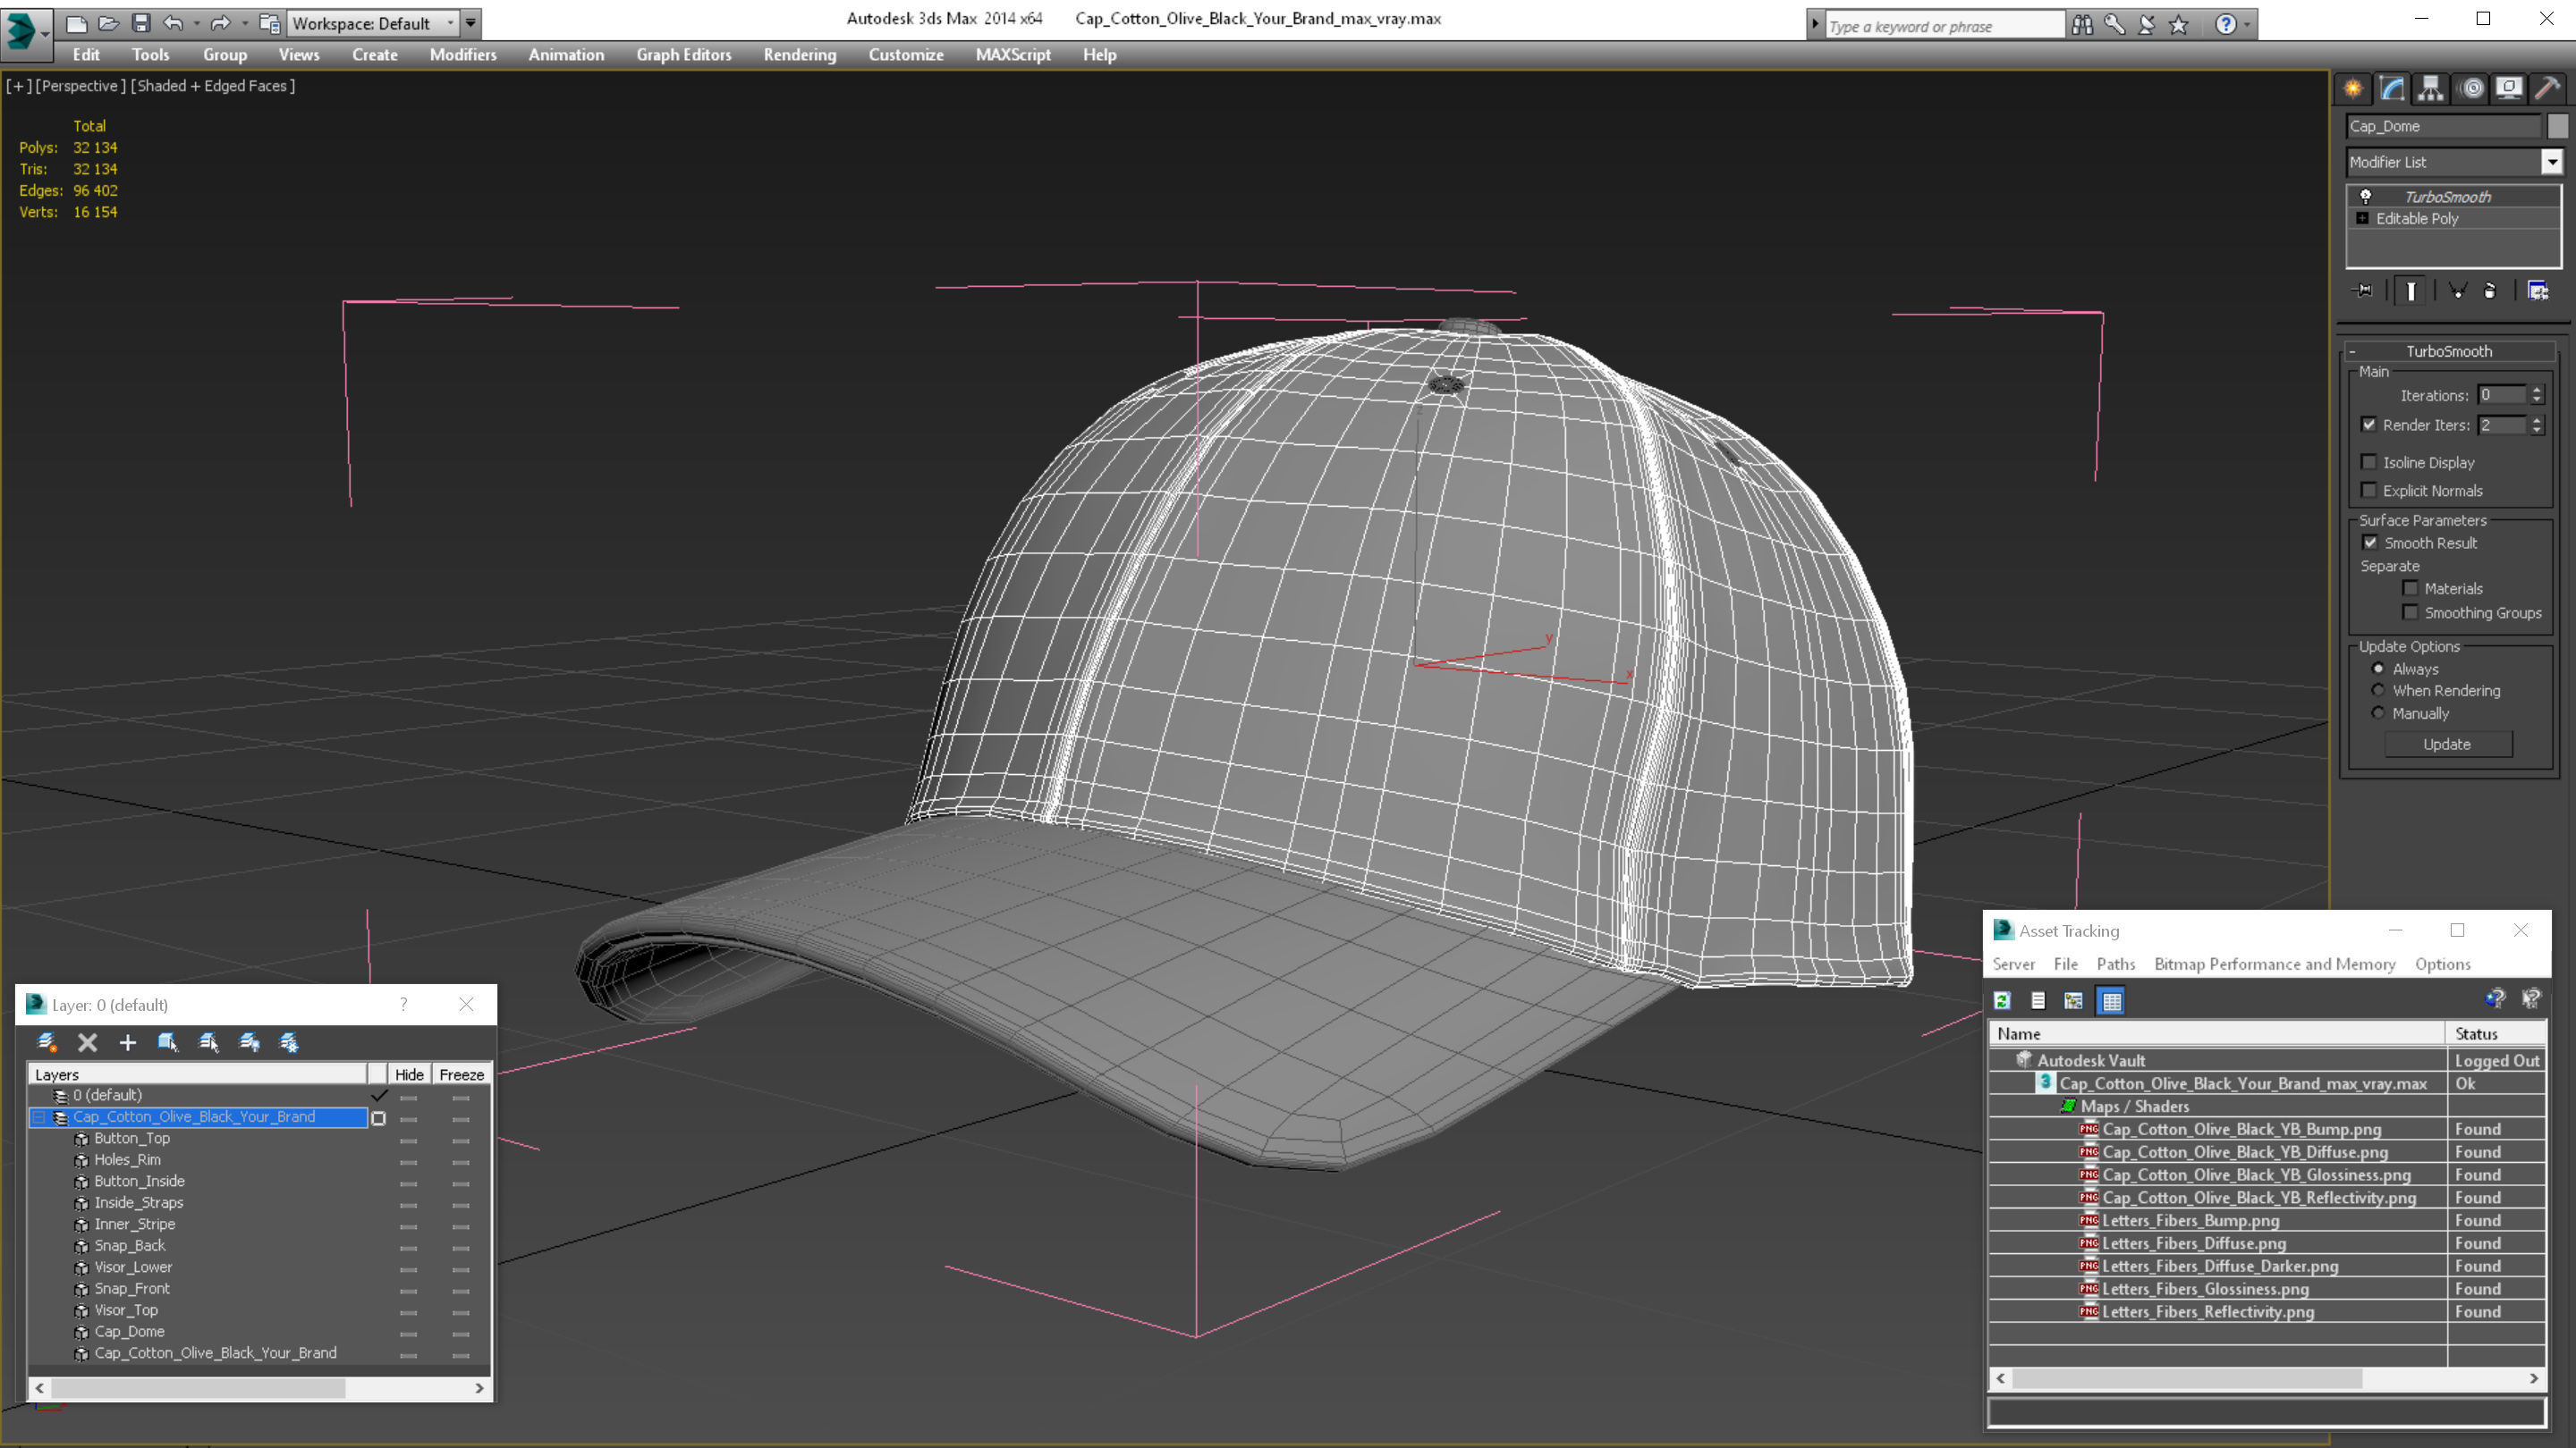The height and width of the screenshot is (1448, 2576).
Task: Open the Utilities hammer panel tab
Action: (2548, 89)
